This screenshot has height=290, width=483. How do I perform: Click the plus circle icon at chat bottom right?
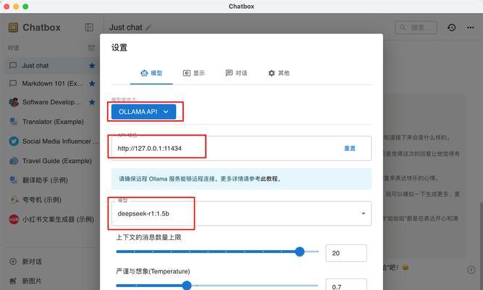click(471, 270)
